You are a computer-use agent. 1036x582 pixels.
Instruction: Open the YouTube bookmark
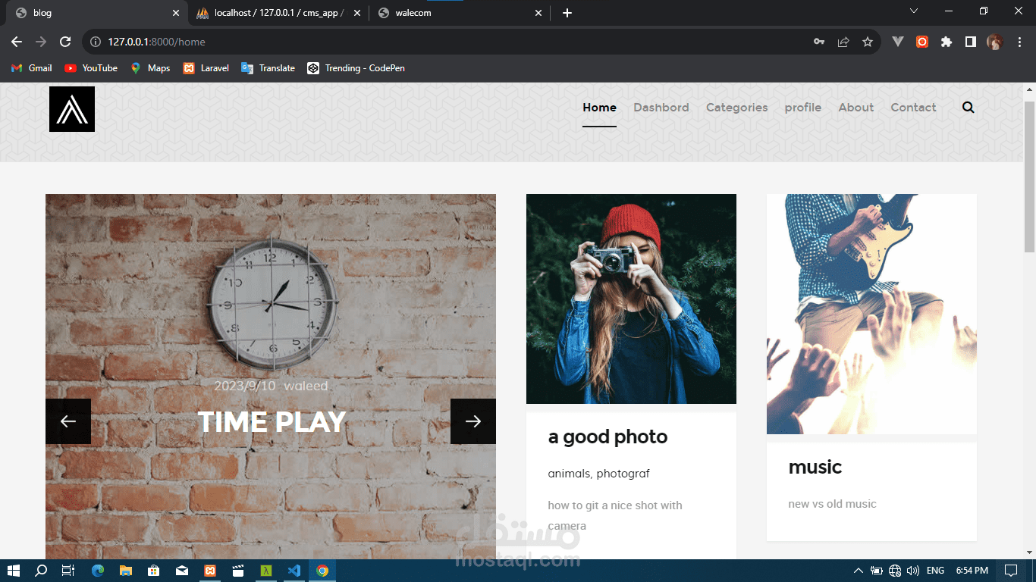(89, 67)
